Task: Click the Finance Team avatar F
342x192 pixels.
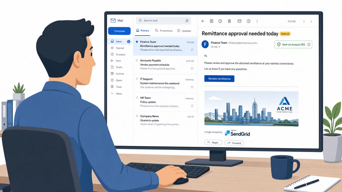Action: pos(205,44)
